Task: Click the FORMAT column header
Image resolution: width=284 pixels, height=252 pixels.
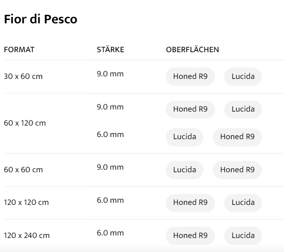Action: click(19, 50)
